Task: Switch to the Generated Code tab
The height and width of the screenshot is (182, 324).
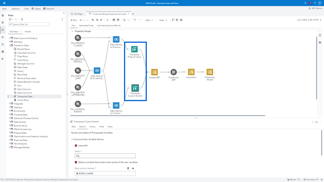Action: coord(86,26)
